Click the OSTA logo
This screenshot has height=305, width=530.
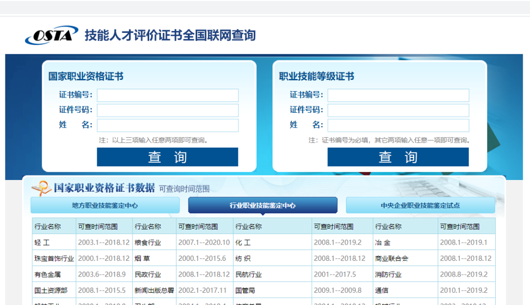[52, 35]
